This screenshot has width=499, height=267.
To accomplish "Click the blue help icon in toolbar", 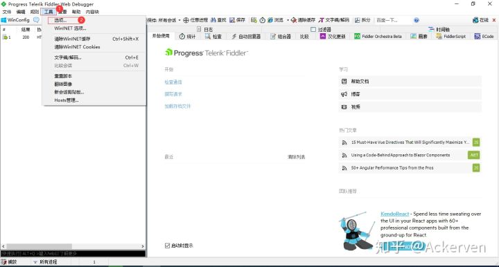I will (417, 20).
